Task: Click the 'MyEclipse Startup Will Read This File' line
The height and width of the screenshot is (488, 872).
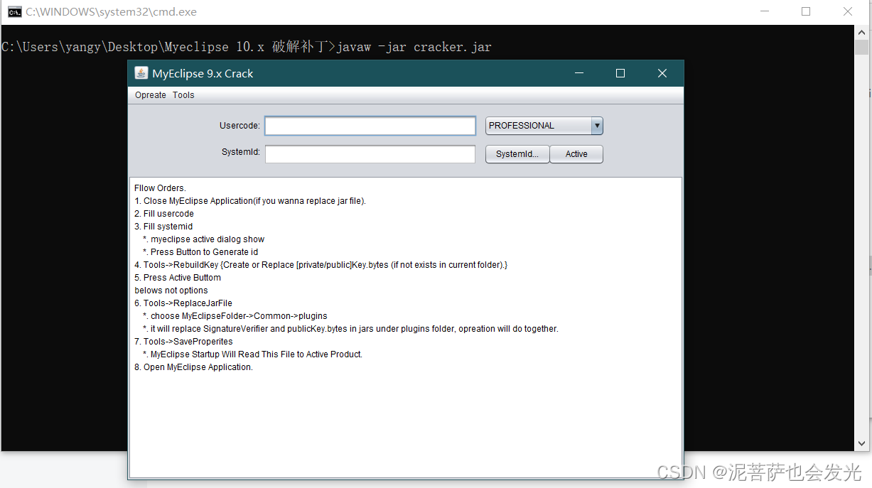Action: [x=252, y=354]
